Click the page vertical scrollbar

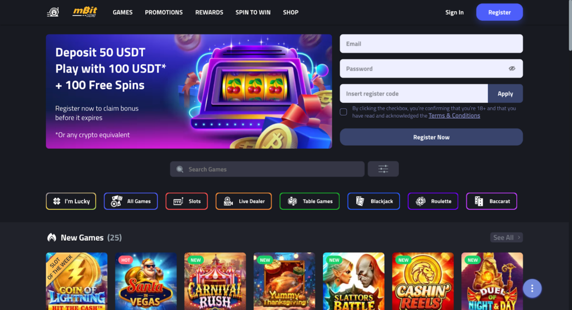[570, 26]
